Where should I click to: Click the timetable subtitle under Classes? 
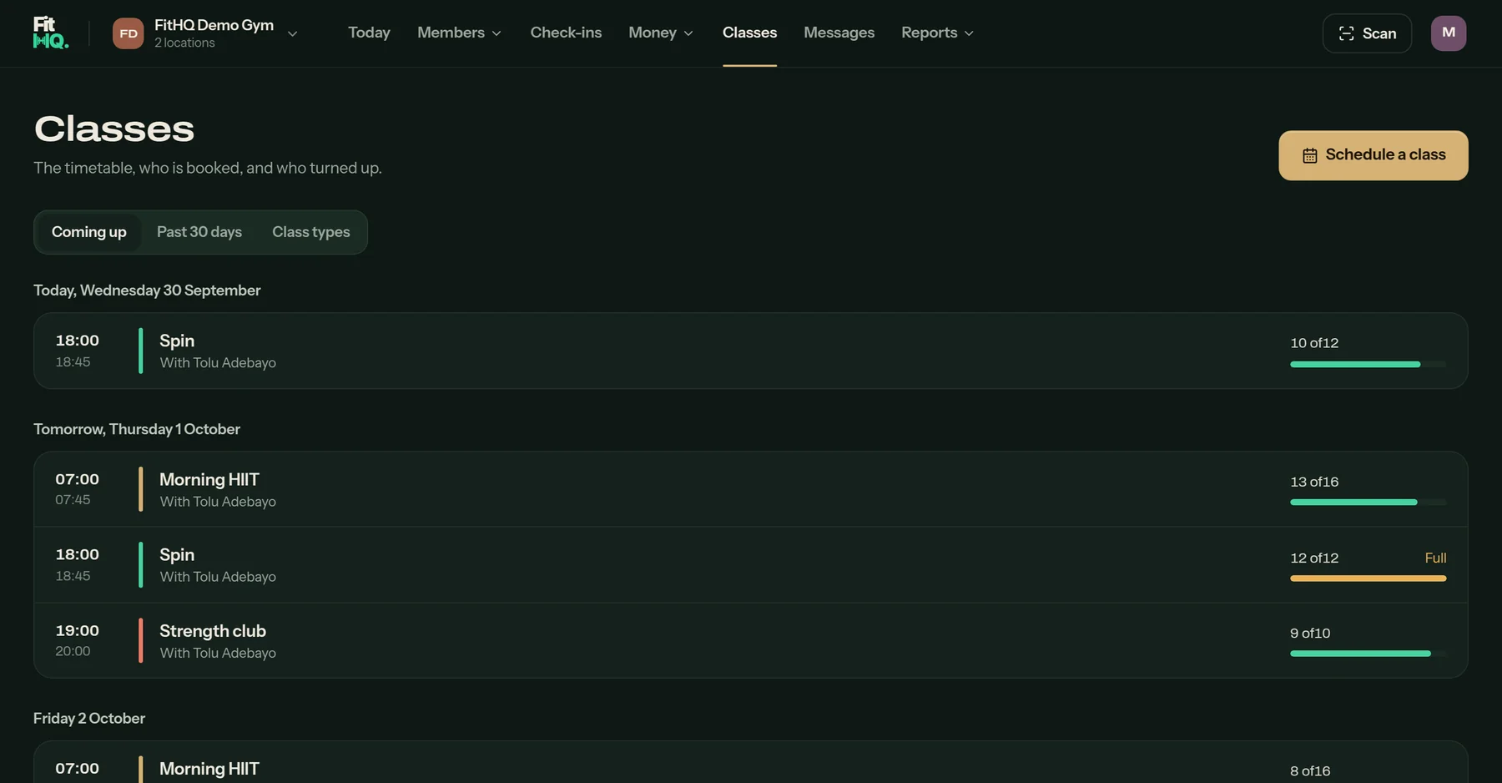pyautogui.click(x=208, y=168)
